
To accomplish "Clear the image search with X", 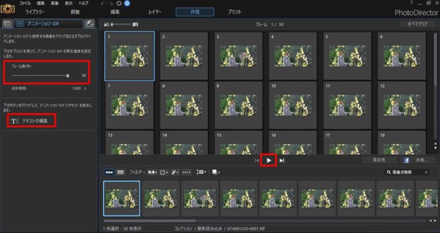I will click(x=426, y=172).
